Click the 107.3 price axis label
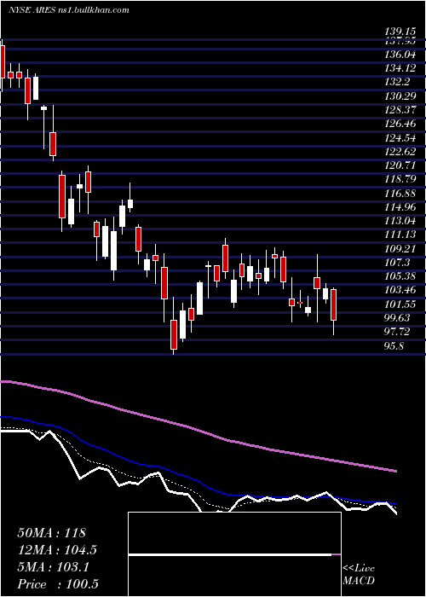Screen dimensions: 426x597 click(x=398, y=262)
